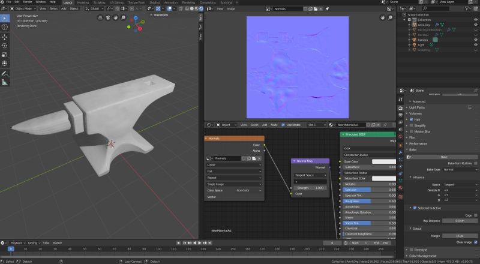Open the Bake Type dropdown
Image resolution: width=480 pixels, height=264 pixels.
click(460, 170)
